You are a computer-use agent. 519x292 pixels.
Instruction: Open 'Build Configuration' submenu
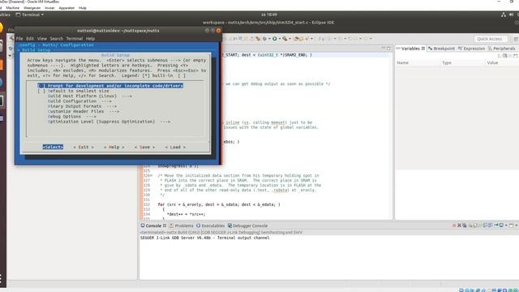tap(79, 101)
